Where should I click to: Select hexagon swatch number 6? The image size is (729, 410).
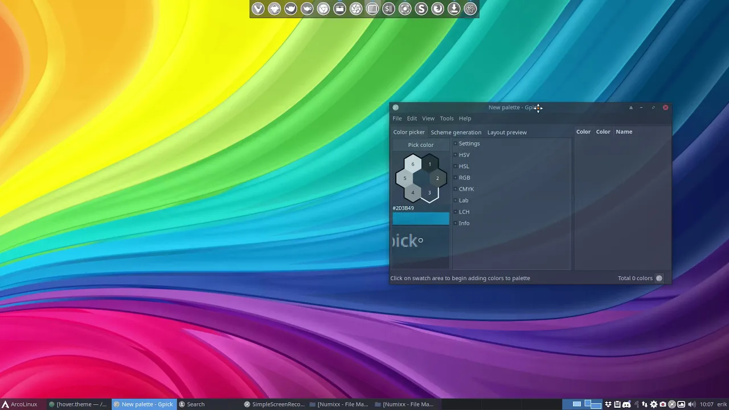[x=413, y=164]
